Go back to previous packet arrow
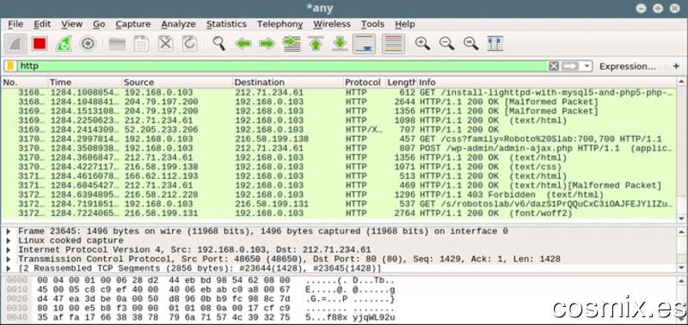This screenshot has height=325, width=688. coord(243,44)
